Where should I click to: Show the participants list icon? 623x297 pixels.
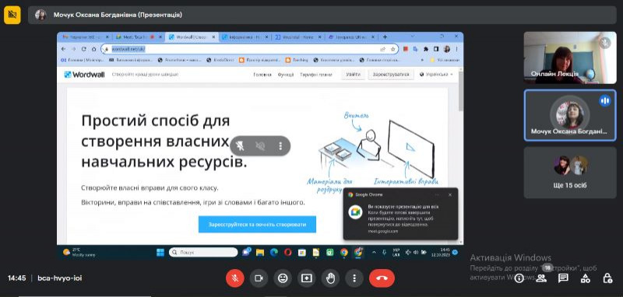coord(541,278)
